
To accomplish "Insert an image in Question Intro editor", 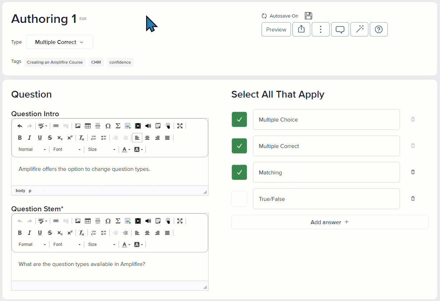I will pos(77,126).
